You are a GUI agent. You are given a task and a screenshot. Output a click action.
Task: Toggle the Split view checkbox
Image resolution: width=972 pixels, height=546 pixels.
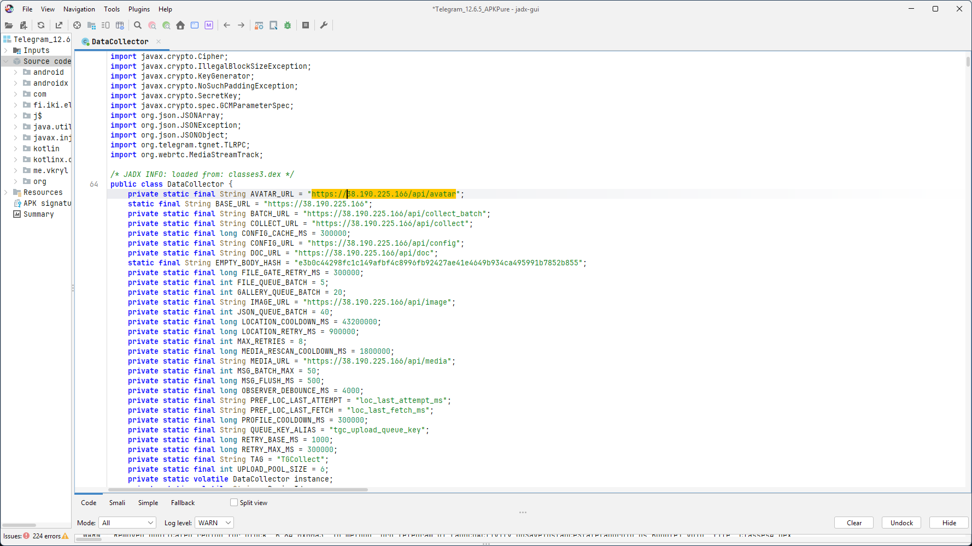pyautogui.click(x=234, y=502)
